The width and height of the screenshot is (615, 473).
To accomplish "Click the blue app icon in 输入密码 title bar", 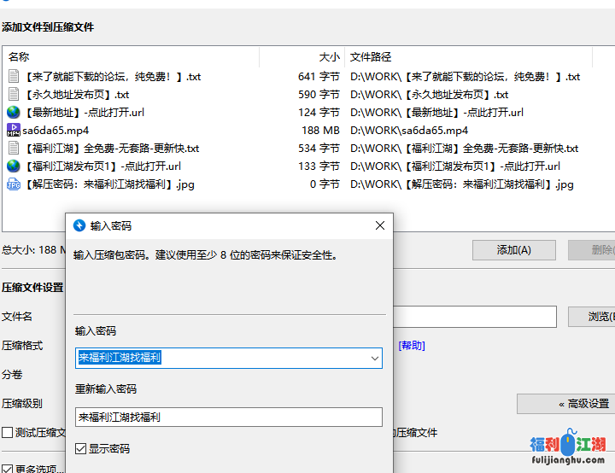I will pyautogui.click(x=80, y=226).
